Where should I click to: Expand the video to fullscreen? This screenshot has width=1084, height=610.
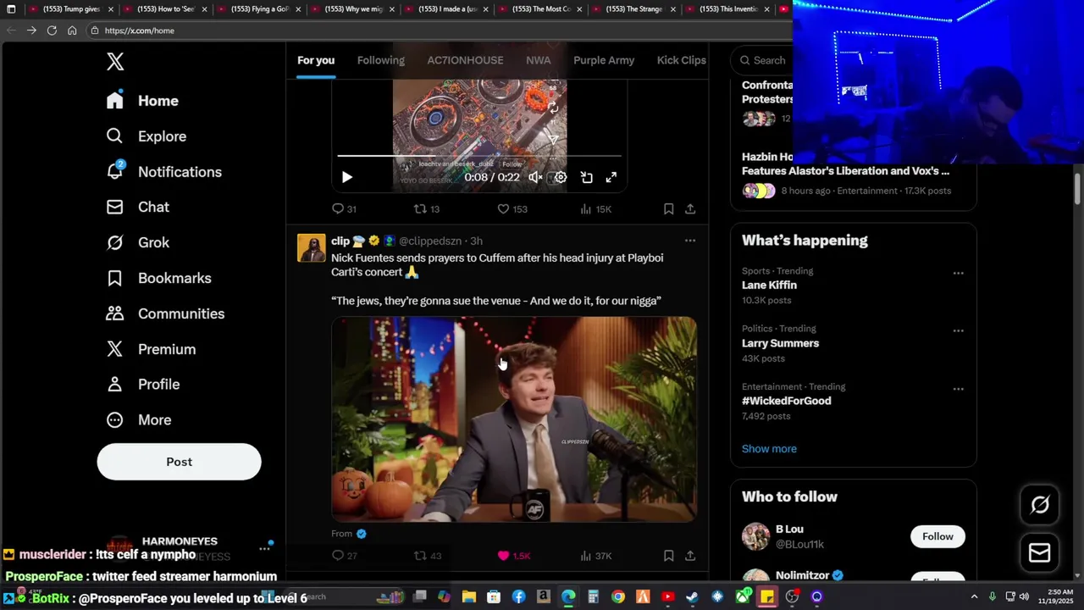(611, 177)
